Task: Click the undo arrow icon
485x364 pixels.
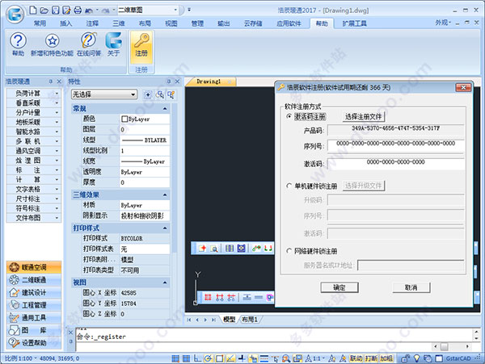Action: pyautogui.click(x=88, y=10)
